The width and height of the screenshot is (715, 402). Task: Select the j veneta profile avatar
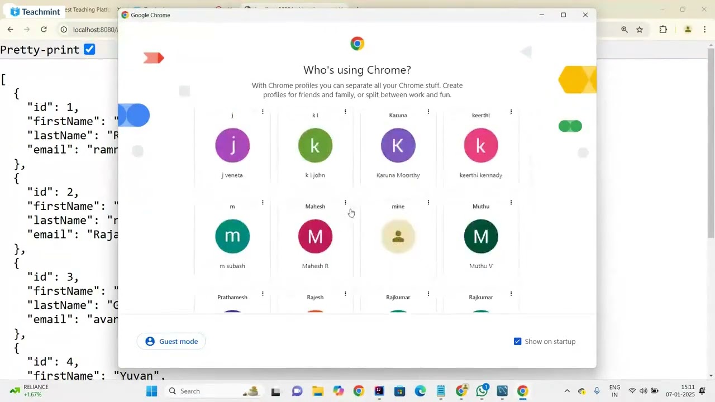(x=232, y=146)
